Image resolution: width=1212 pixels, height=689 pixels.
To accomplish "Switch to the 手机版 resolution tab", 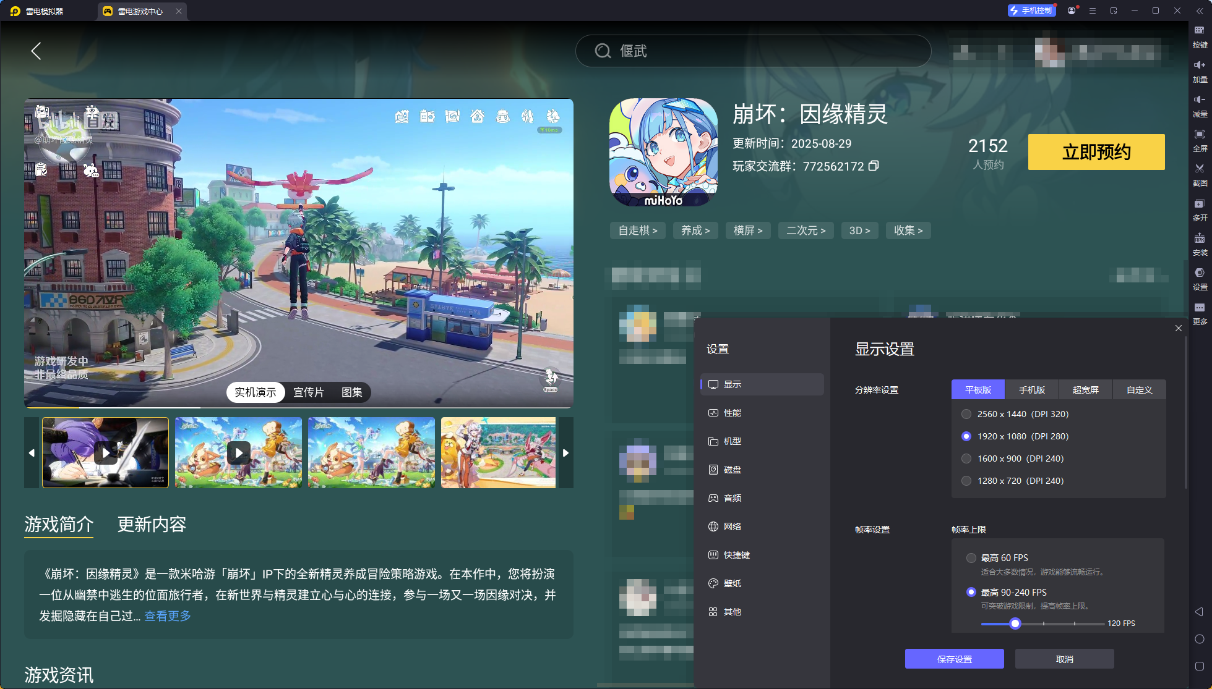I will [x=1032, y=390].
